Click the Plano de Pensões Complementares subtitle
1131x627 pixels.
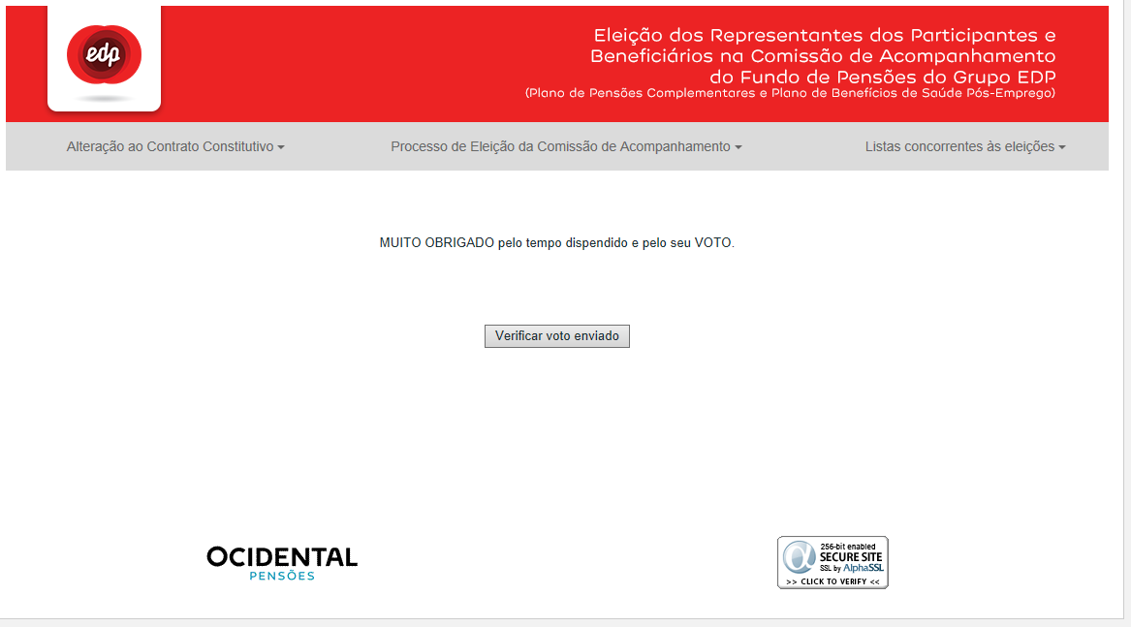pos(790,93)
